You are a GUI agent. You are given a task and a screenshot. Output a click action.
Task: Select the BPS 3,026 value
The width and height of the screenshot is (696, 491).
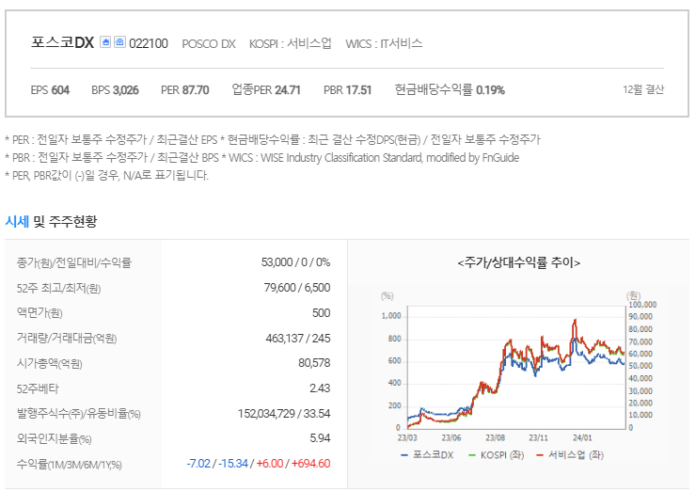[115, 90]
